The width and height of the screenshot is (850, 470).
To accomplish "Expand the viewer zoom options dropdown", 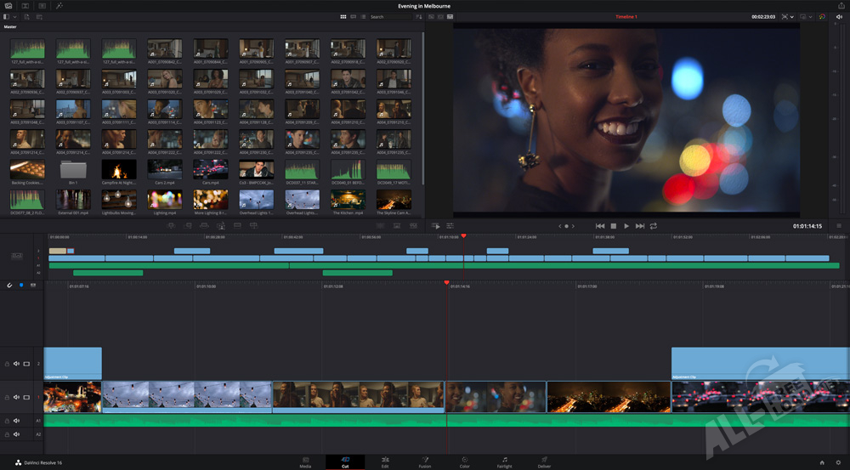I will [790, 16].
